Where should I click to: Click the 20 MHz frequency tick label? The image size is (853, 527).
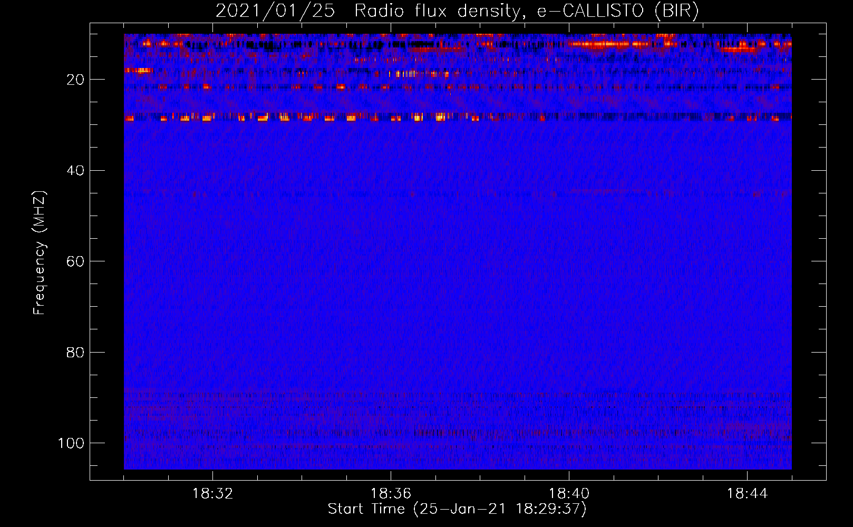tap(75, 80)
